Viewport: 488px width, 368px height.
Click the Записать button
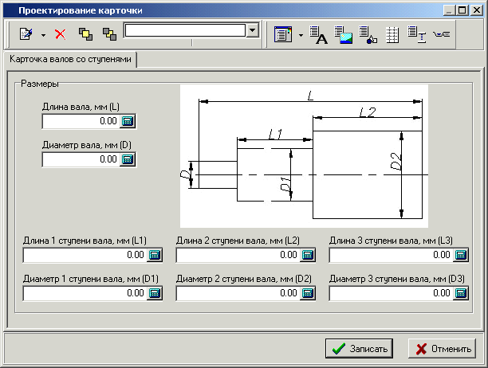coord(359,349)
